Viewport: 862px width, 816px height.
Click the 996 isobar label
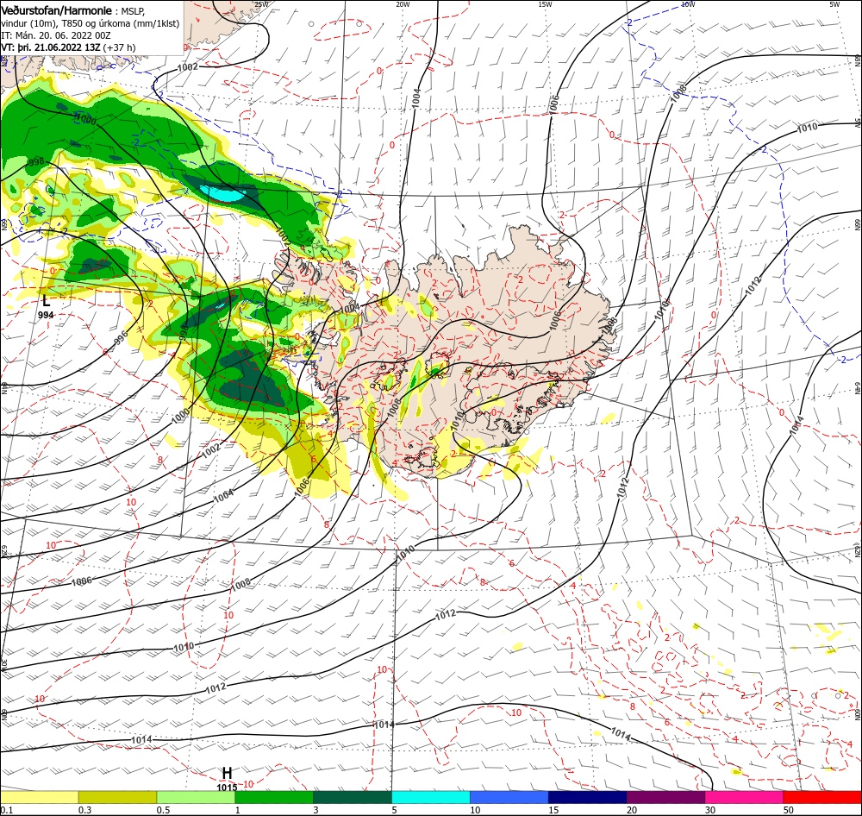click(x=121, y=337)
